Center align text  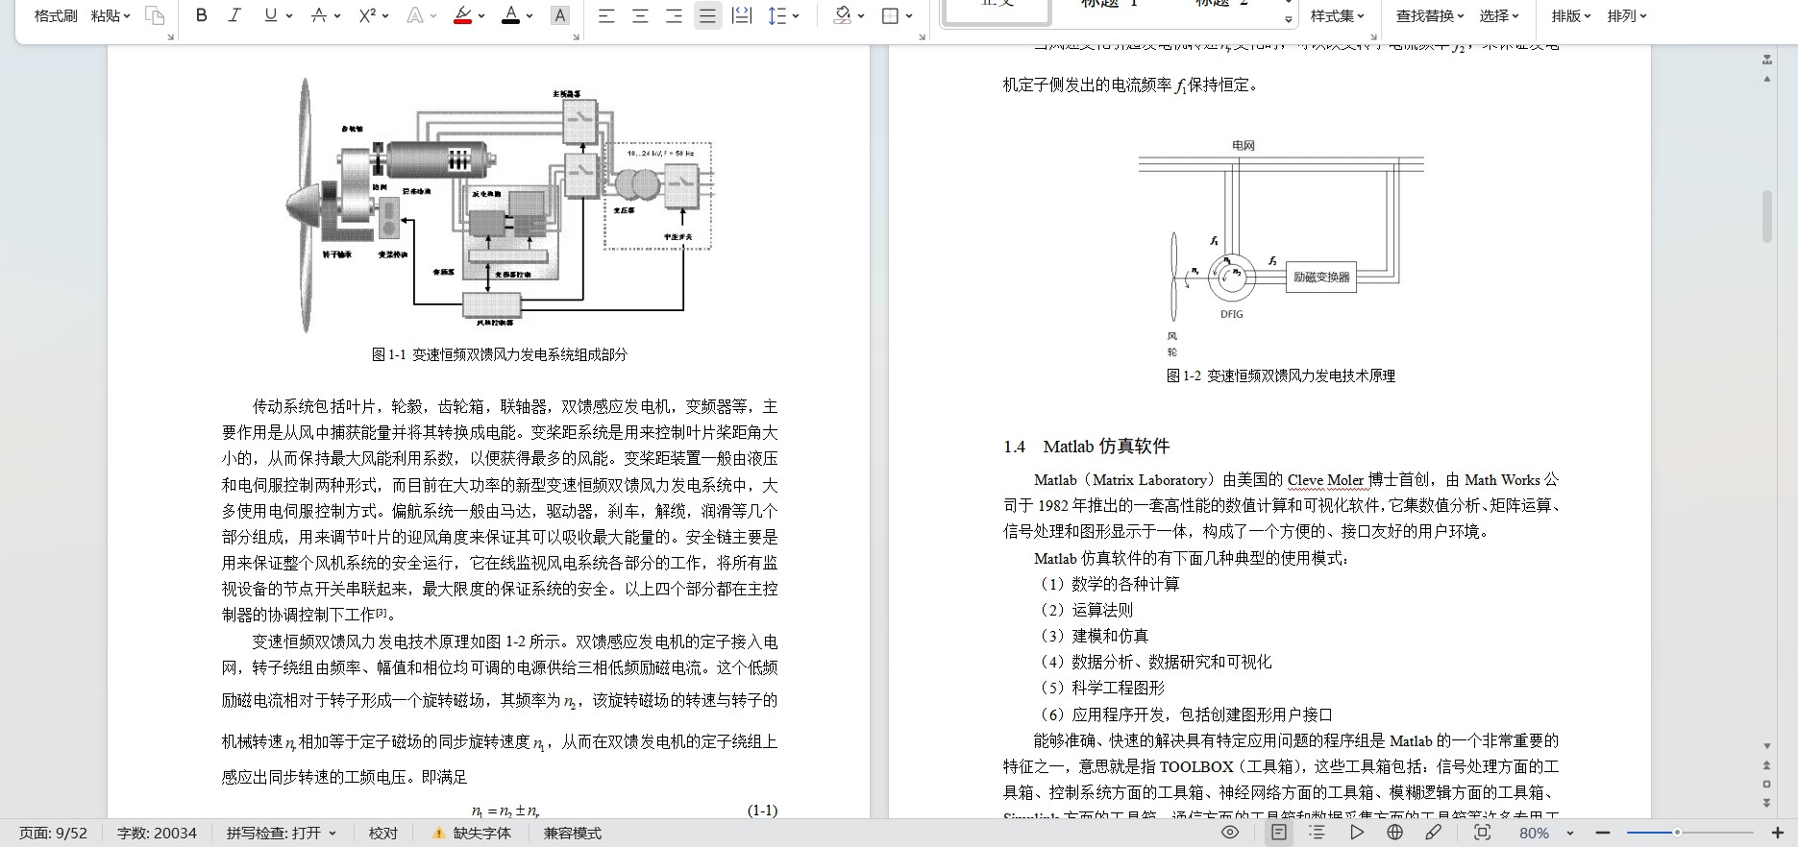coord(639,15)
